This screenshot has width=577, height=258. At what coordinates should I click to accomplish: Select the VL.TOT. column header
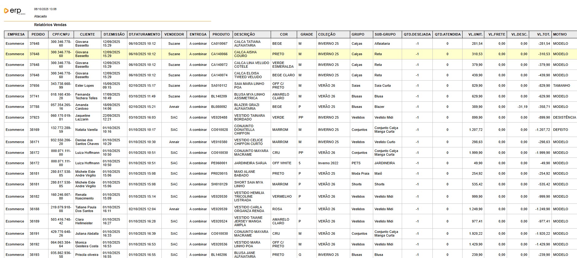click(x=543, y=35)
